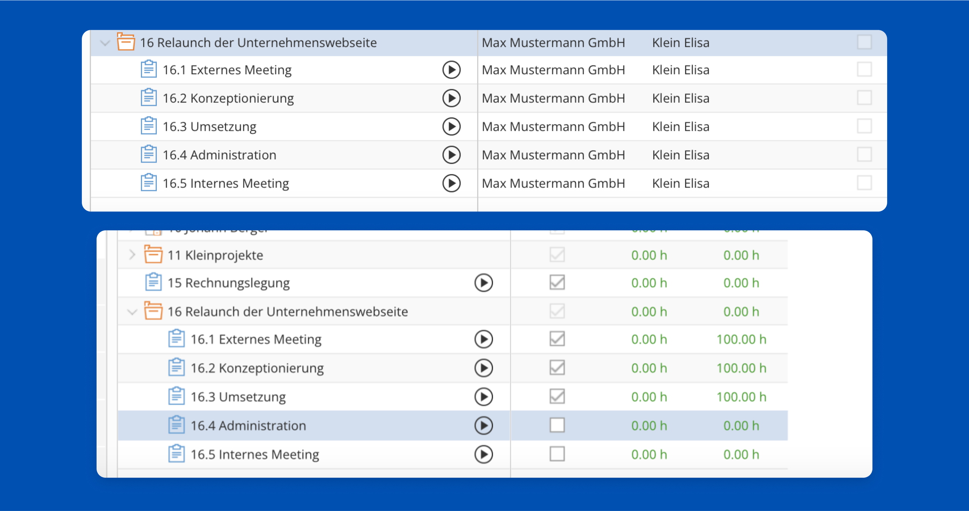Viewport: 969px width, 511px height.
Task: Click Max Mustermann GmbH in 16.3 Umsetzung row
Action: click(x=553, y=127)
